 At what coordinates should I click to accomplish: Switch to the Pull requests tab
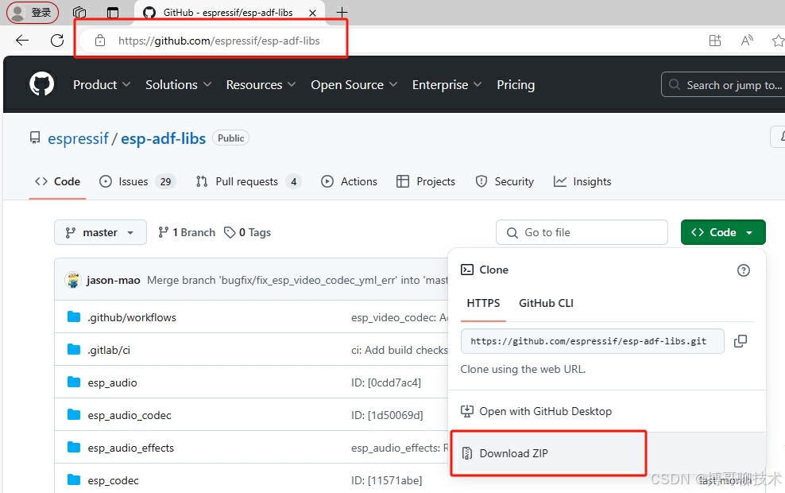(x=249, y=181)
